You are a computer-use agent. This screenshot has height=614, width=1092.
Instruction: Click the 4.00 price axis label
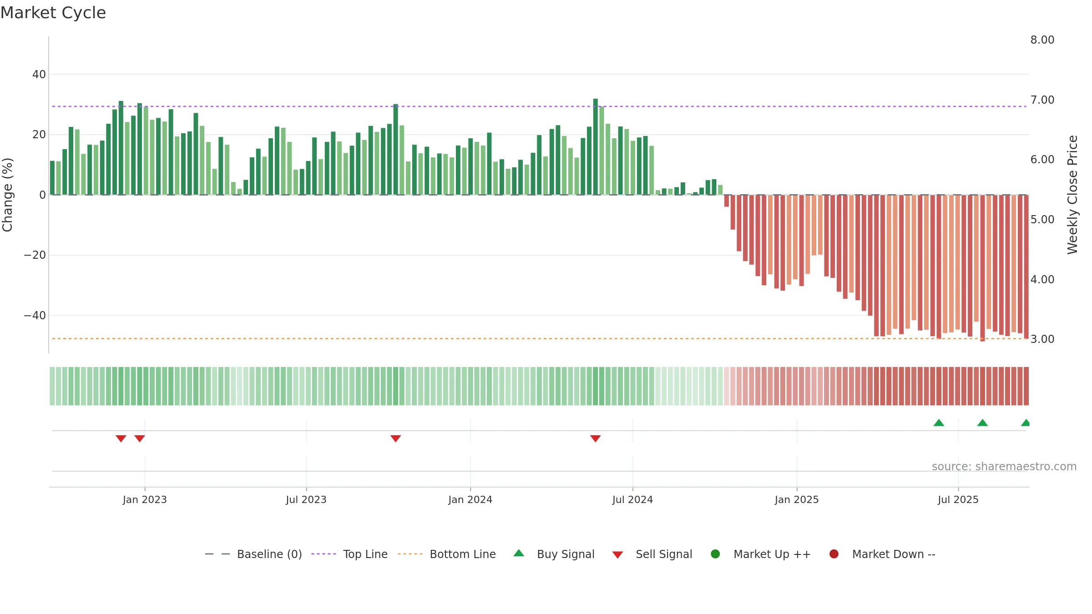point(1042,279)
